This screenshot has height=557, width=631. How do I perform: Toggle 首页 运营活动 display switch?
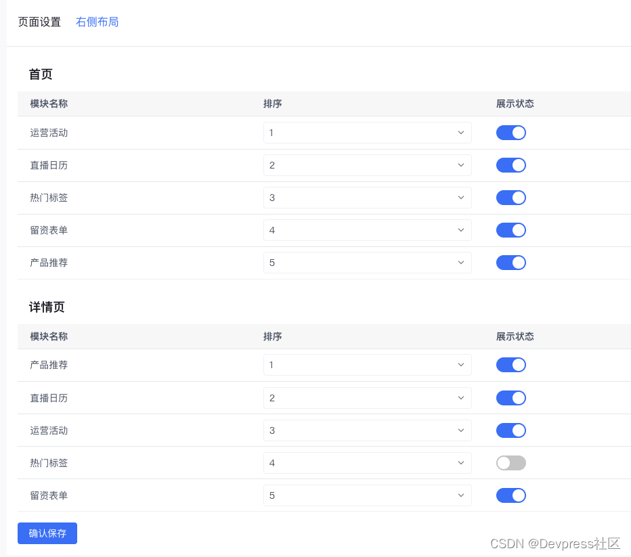[x=511, y=133]
